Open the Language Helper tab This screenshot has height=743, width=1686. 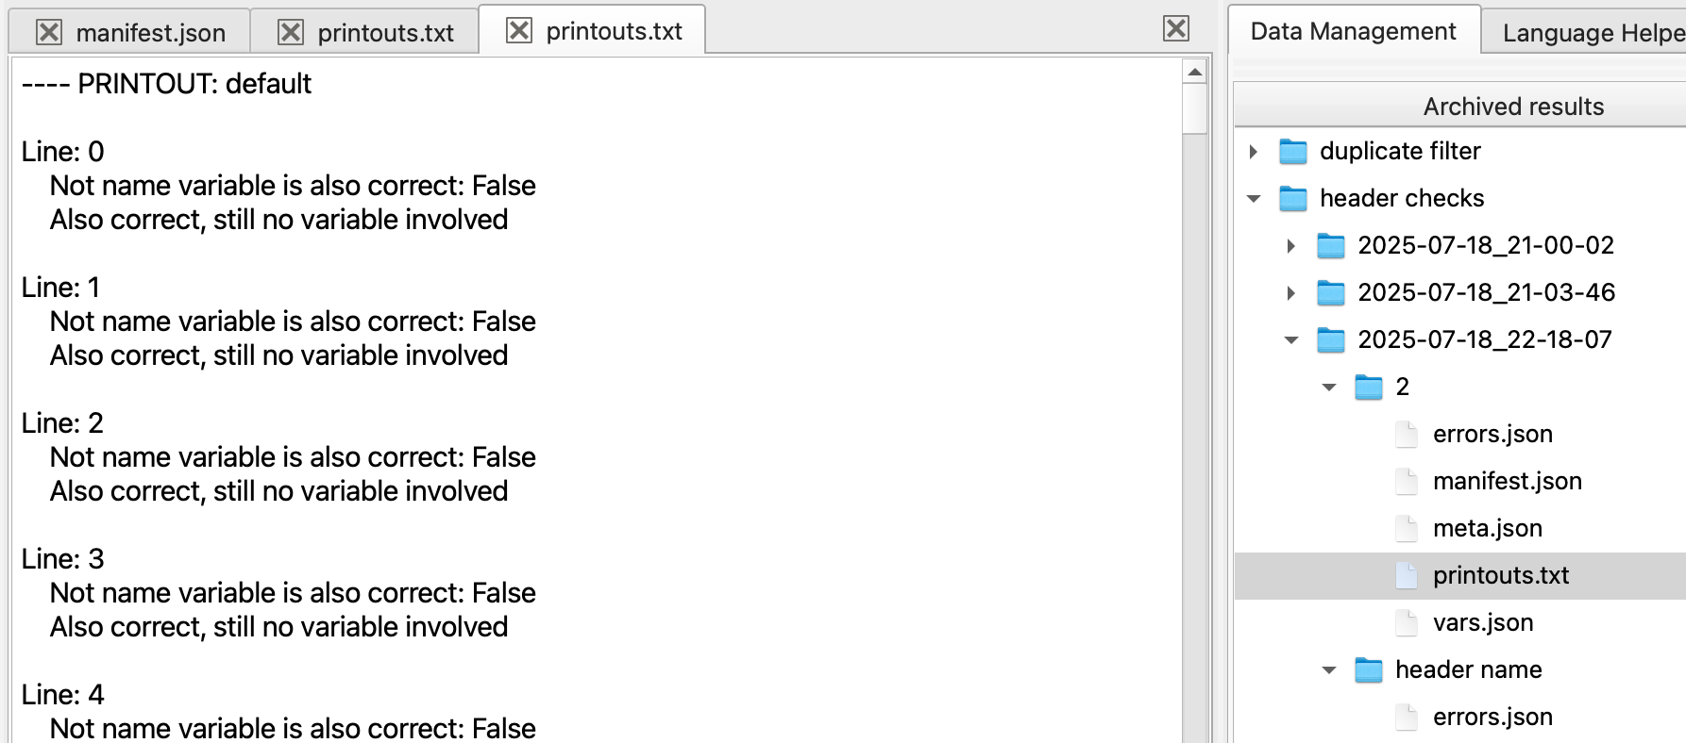point(1585,32)
